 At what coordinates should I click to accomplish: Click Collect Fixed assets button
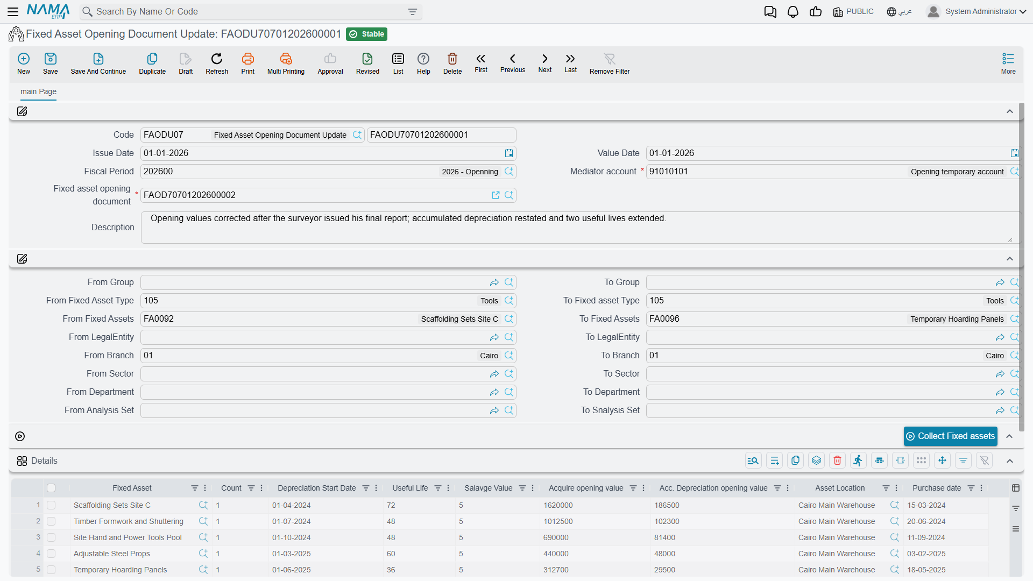(x=951, y=436)
